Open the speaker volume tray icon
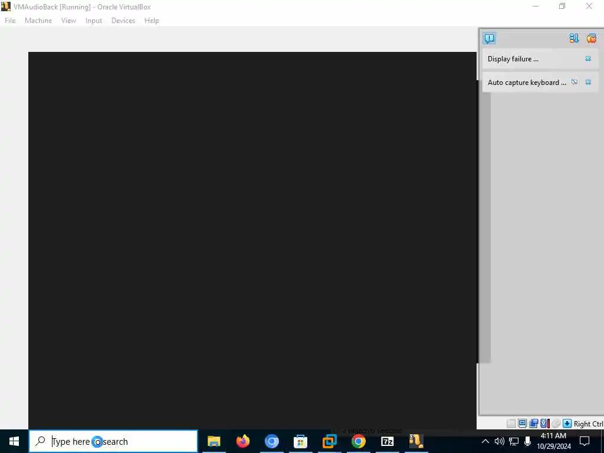The height and width of the screenshot is (453, 604). 499,441
